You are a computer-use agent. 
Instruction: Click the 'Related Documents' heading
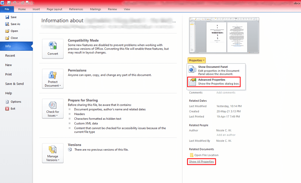pyautogui.click(x=201, y=149)
